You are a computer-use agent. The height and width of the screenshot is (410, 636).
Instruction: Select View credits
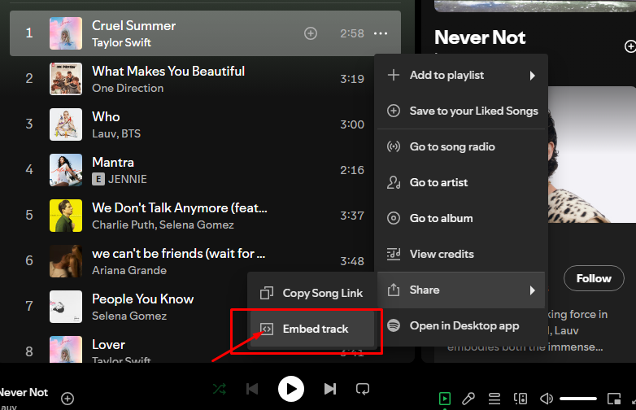tap(461, 254)
